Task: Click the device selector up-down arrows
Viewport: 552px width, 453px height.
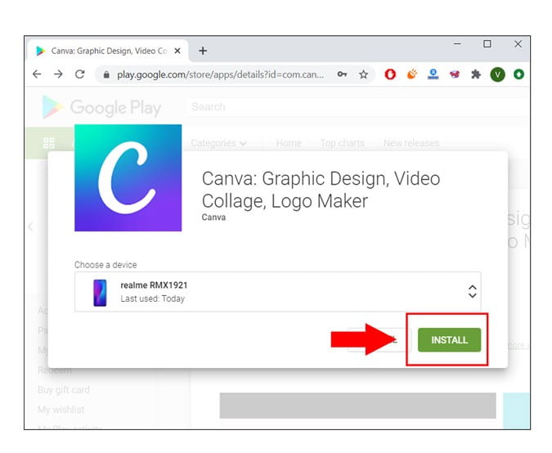Action: coord(472,291)
